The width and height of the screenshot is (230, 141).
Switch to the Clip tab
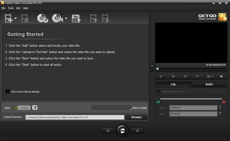click(173, 84)
